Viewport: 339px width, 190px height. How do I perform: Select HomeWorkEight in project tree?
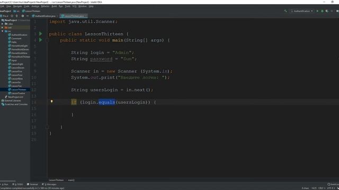point(18,46)
